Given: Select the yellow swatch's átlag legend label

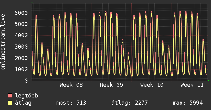Looking at the screenshot, I should [23, 103].
